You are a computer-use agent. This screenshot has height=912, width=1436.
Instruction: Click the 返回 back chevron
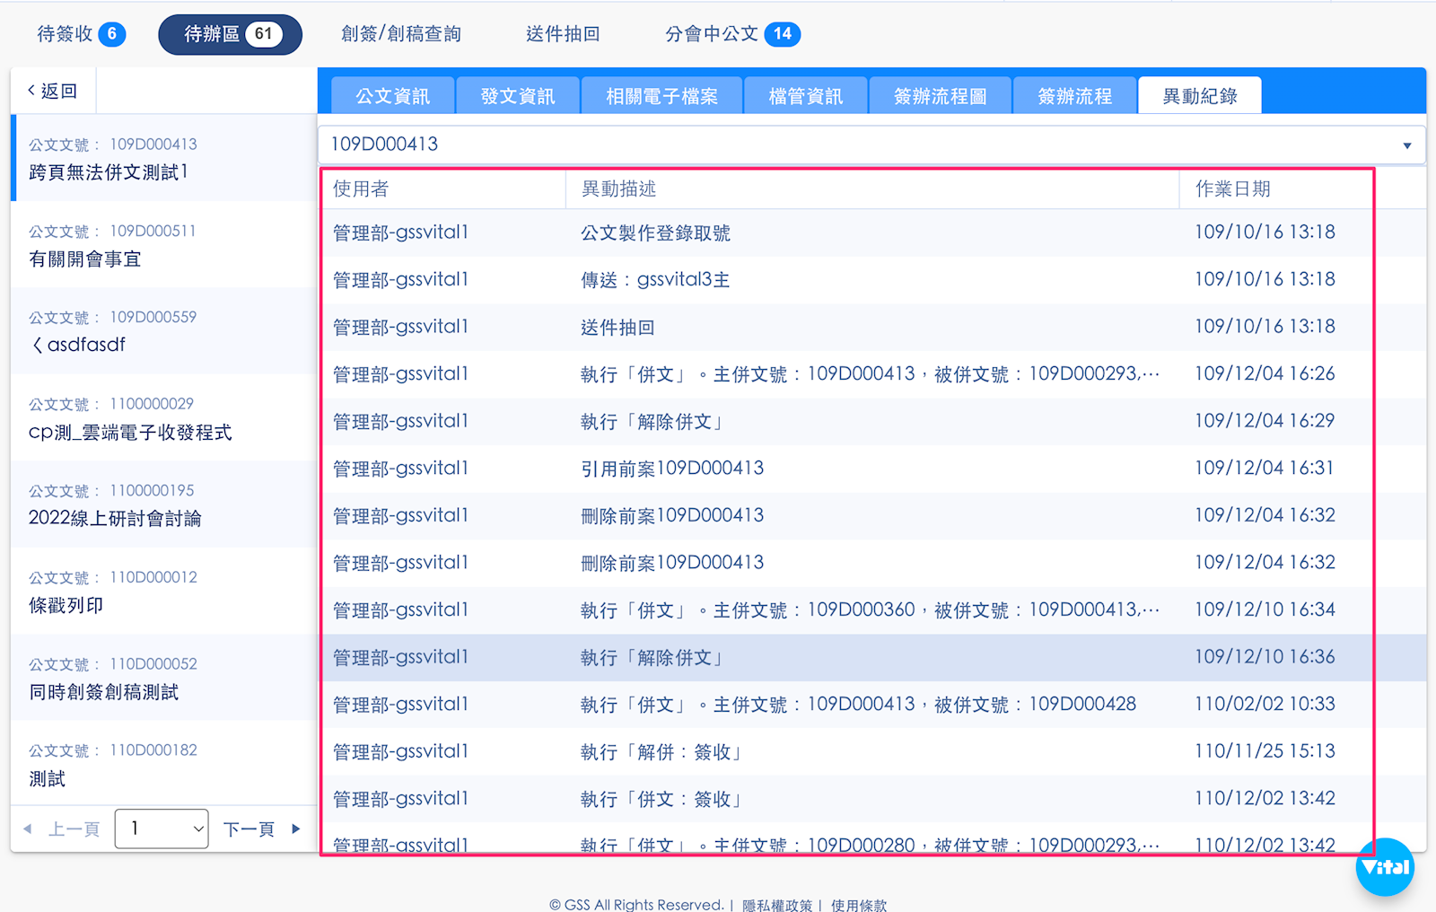click(x=32, y=91)
